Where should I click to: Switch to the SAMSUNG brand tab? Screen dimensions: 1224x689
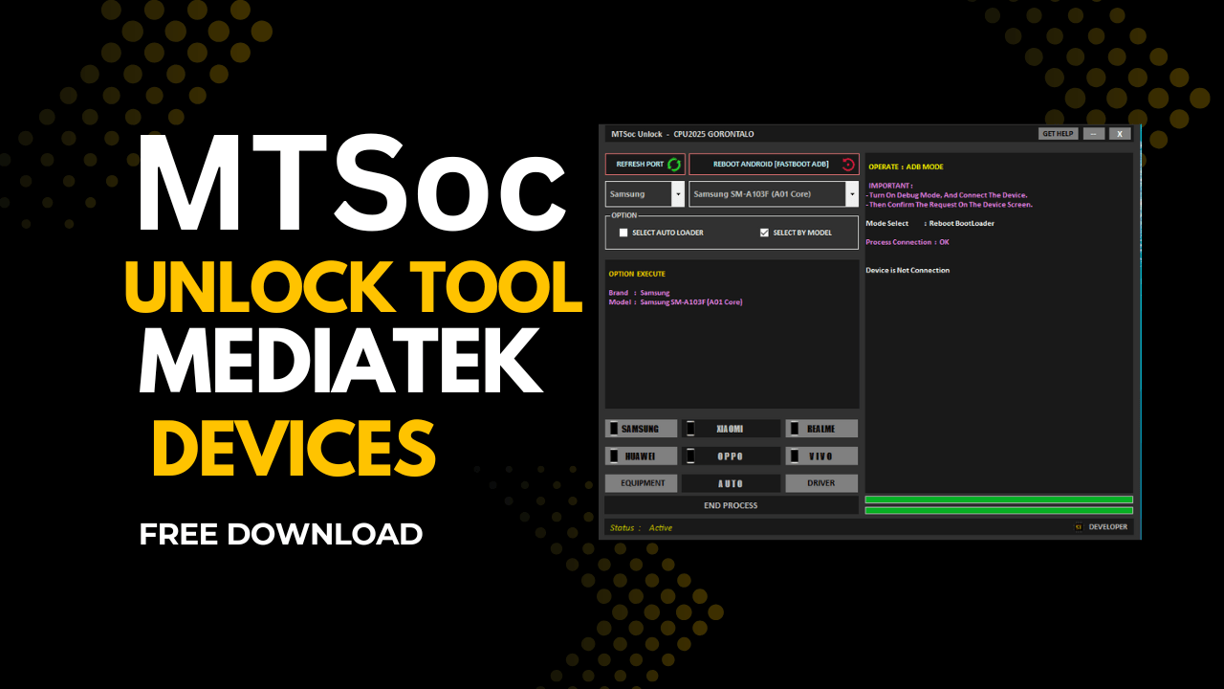click(x=641, y=429)
